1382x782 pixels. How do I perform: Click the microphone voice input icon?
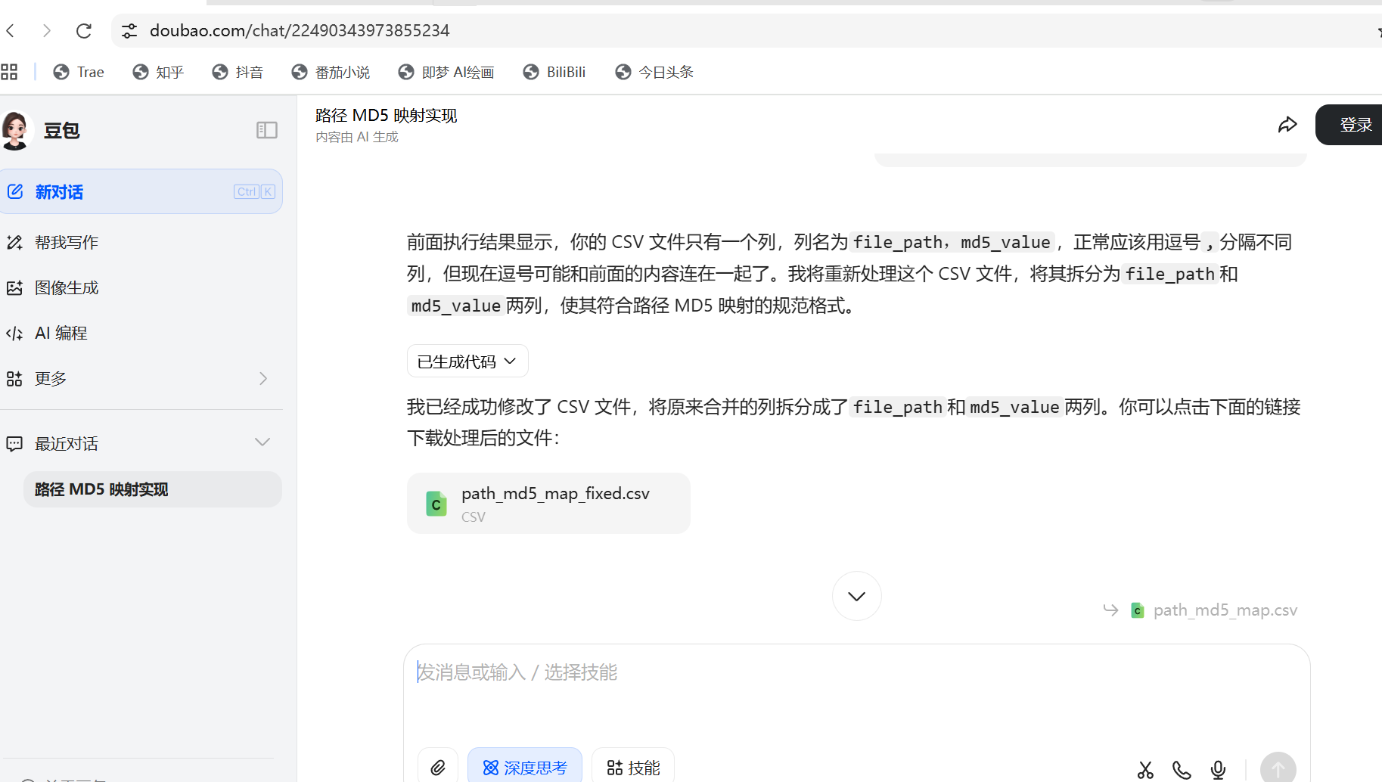pyautogui.click(x=1218, y=770)
